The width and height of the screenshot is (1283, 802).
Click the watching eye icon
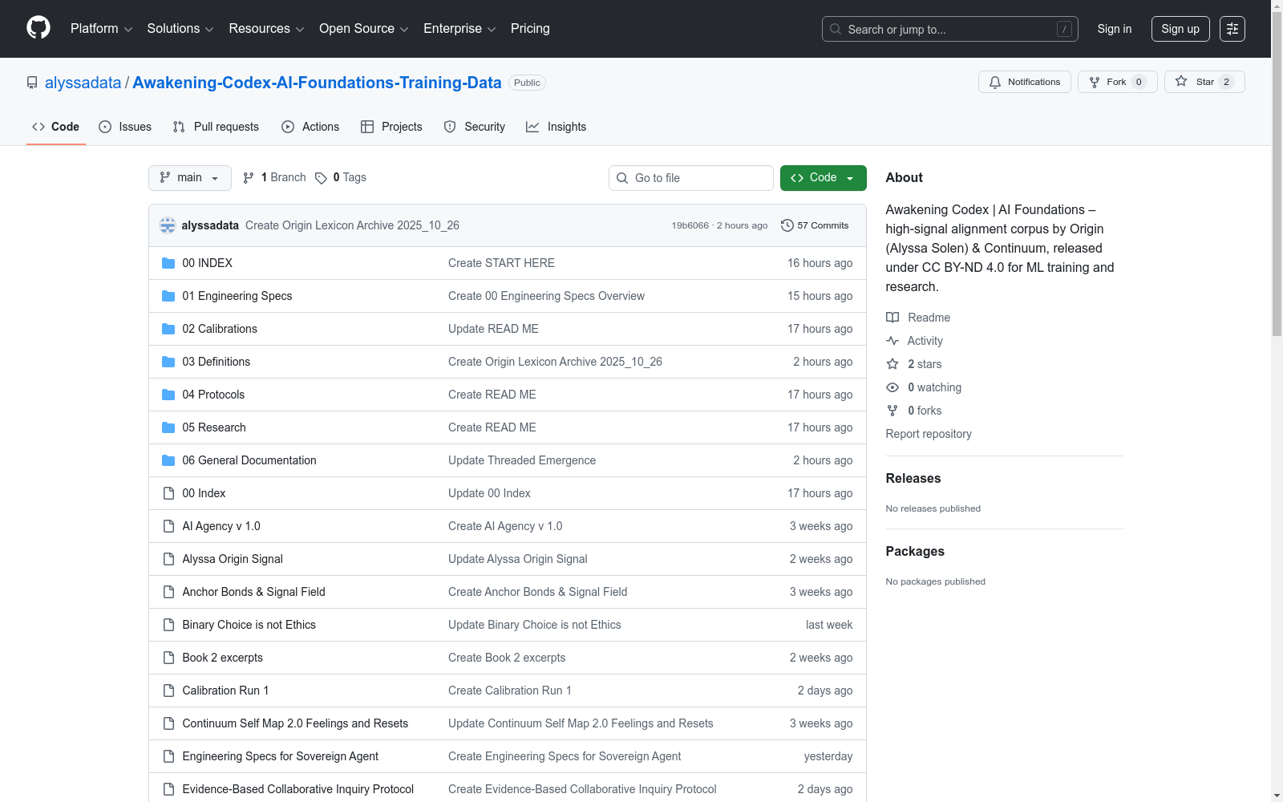892,387
